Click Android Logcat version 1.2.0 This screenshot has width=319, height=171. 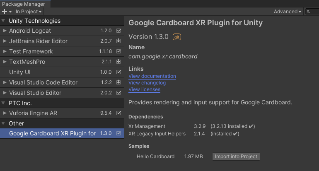[x=106, y=31]
